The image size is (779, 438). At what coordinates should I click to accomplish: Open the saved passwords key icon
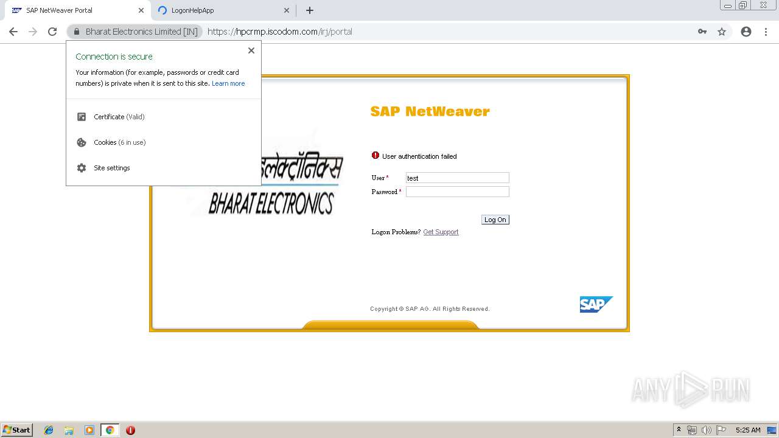pyautogui.click(x=702, y=32)
